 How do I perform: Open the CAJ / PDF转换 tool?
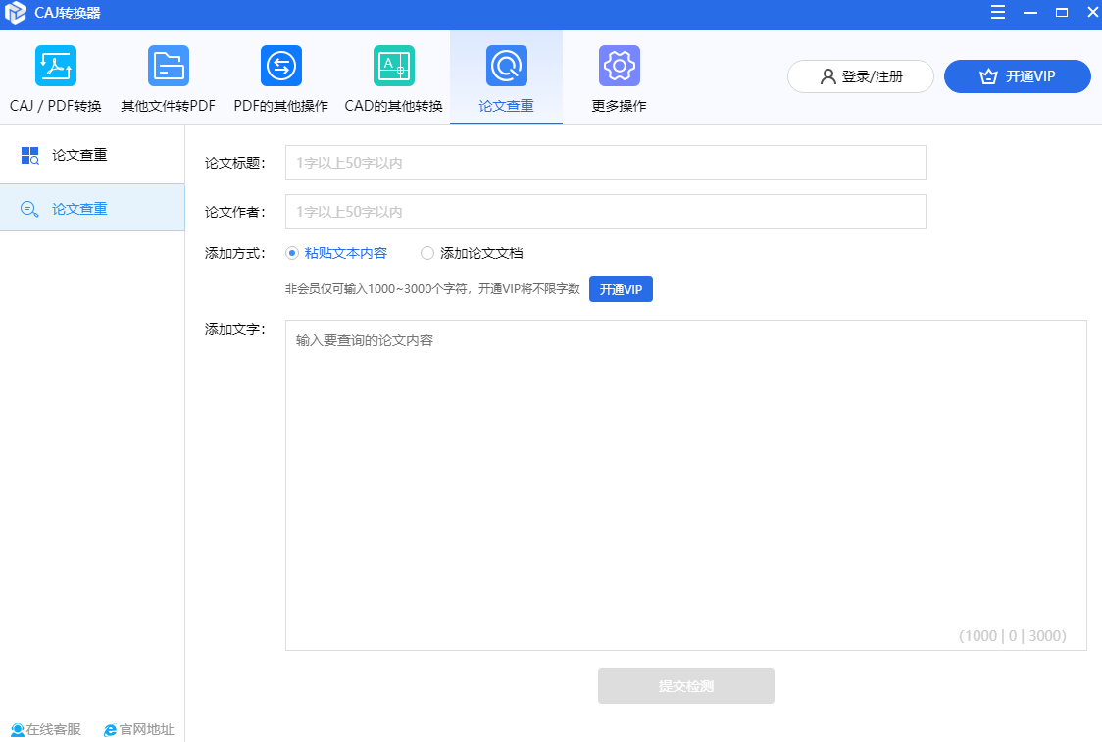(56, 78)
